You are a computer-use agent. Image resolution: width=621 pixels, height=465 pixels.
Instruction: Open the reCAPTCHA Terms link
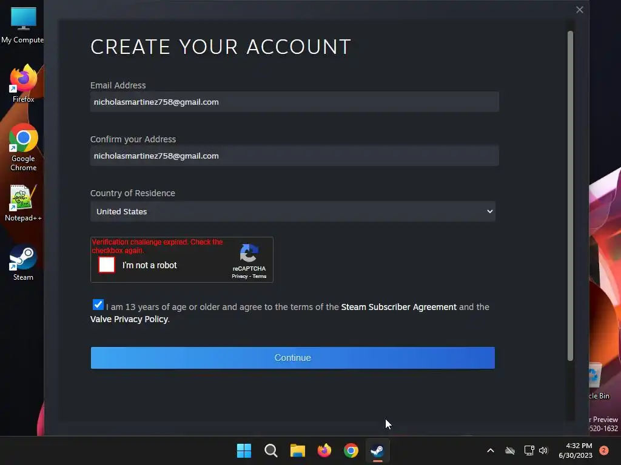coord(260,276)
